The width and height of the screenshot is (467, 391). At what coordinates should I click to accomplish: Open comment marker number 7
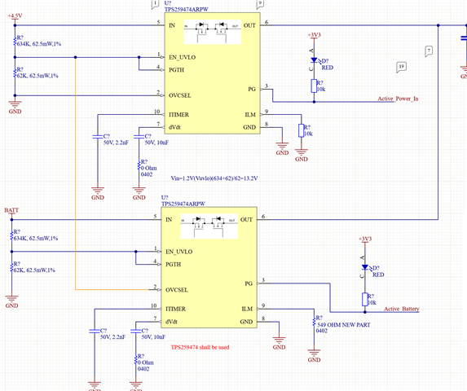(x=429, y=51)
